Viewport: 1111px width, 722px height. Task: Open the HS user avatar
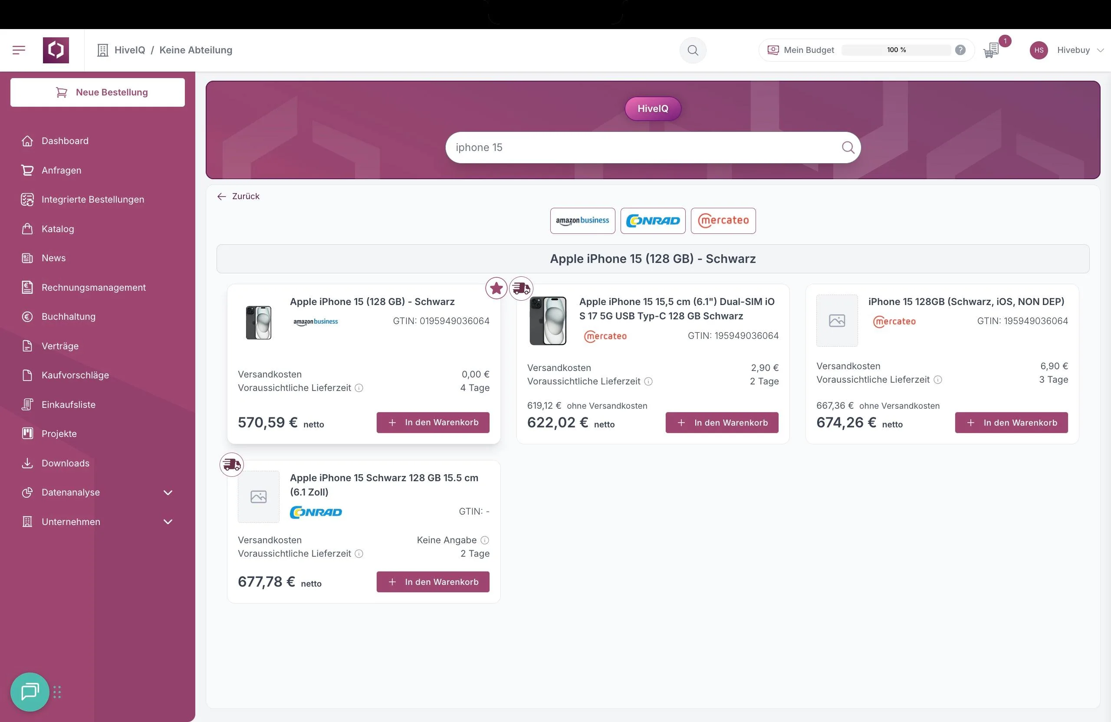point(1039,50)
